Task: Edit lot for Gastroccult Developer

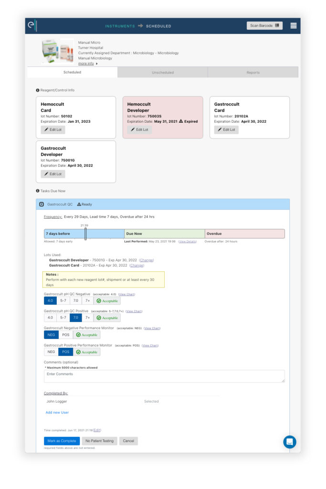Action: coord(53,174)
